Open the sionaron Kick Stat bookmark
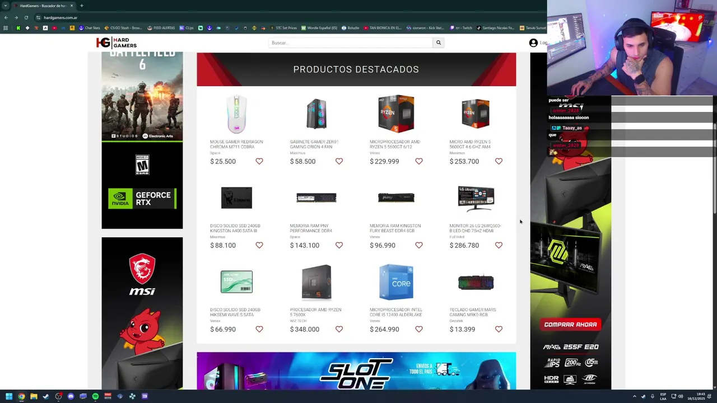The width and height of the screenshot is (717, 403). pyautogui.click(x=425, y=28)
